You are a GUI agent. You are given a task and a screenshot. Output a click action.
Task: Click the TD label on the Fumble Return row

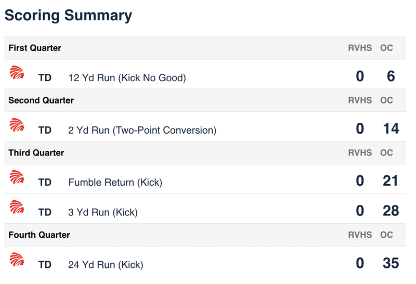(x=45, y=183)
